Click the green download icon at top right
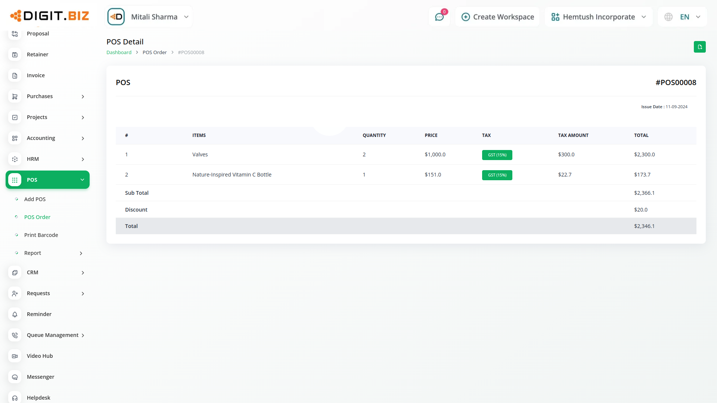This screenshot has width=717, height=403. pyautogui.click(x=699, y=47)
